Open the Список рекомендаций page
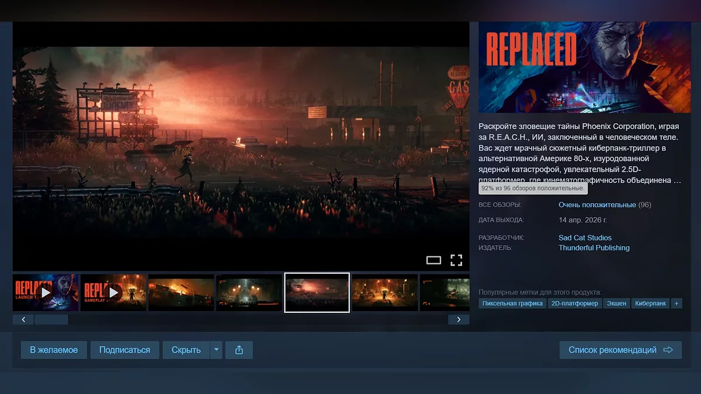Image resolution: width=701 pixels, height=394 pixels. coord(620,350)
